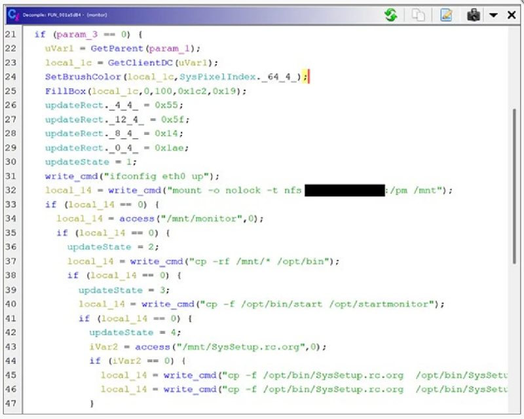Click the redacted black box on line 32
The width and height of the screenshot is (524, 419).
point(345,191)
